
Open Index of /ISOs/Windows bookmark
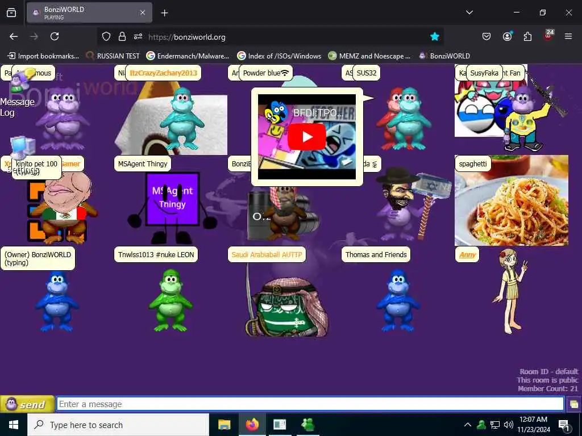279,56
